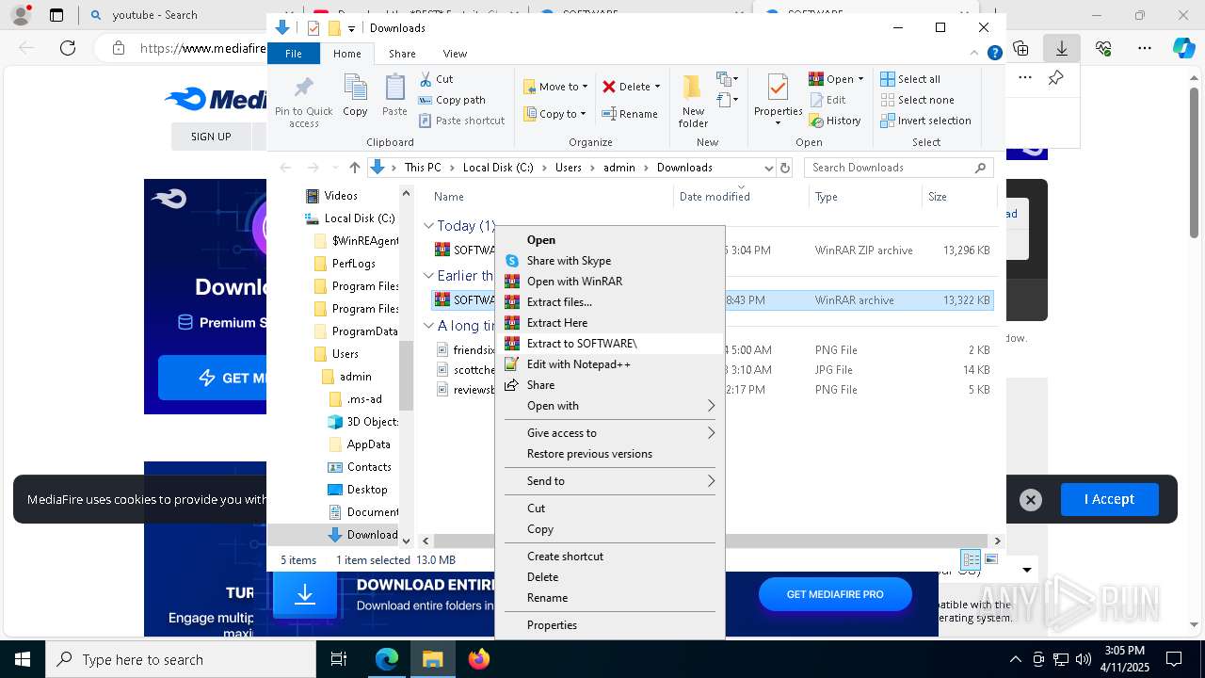Click SIGN UP on MediaFire page
1205x678 pixels.
[x=211, y=137]
